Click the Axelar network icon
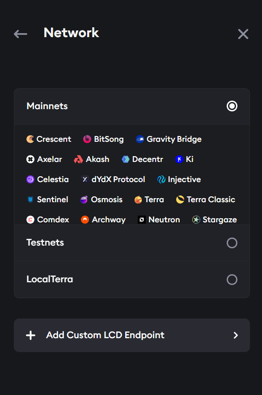This screenshot has width=262, height=395. (30, 159)
